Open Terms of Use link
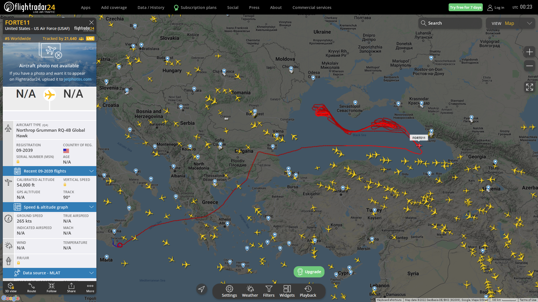 pyautogui.click(x=528, y=300)
